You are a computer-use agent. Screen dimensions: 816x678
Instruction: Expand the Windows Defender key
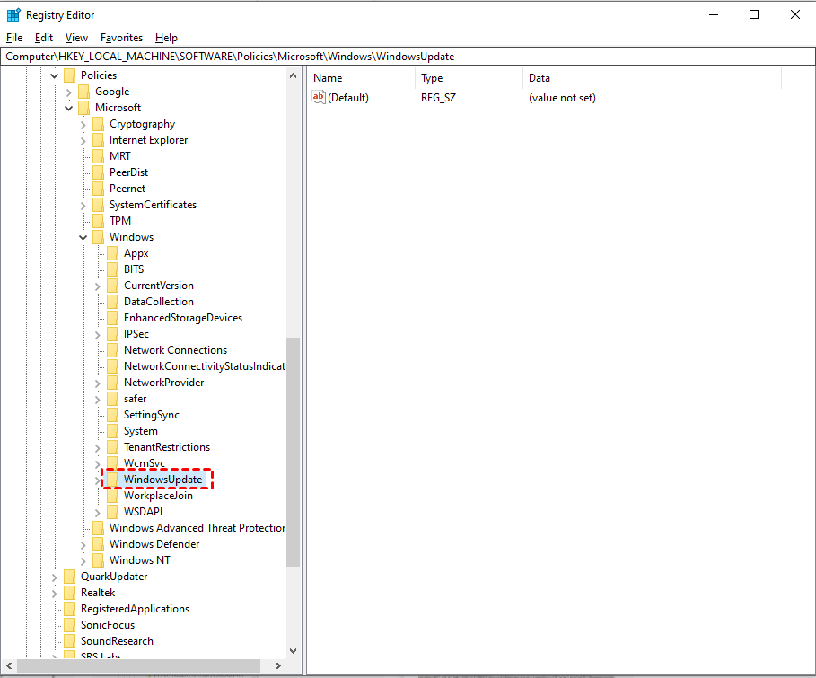click(x=83, y=545)
